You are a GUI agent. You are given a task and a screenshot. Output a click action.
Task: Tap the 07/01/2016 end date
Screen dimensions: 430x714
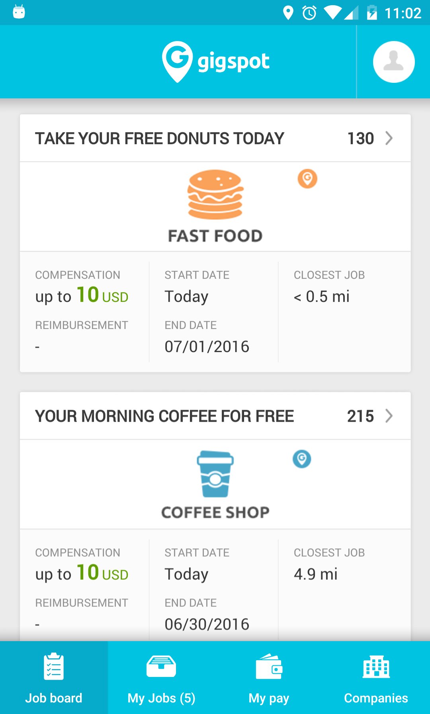[207, 346]
